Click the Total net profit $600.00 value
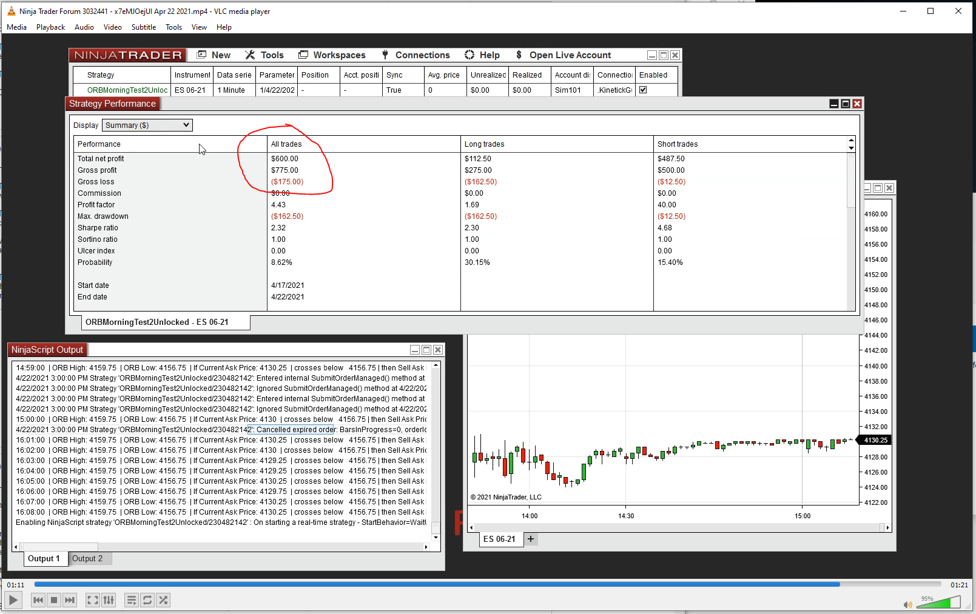This screenshot has width=976, height=614. pyautogui.click(x=284, y=159)
